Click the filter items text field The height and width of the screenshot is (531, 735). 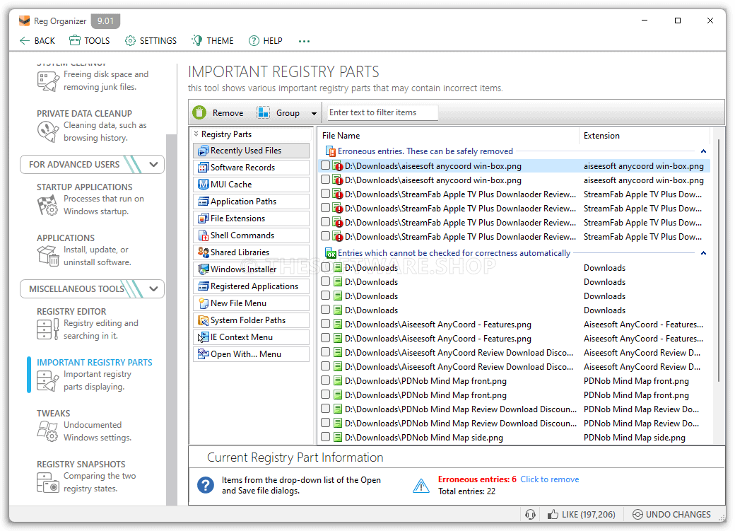point(382,112)
